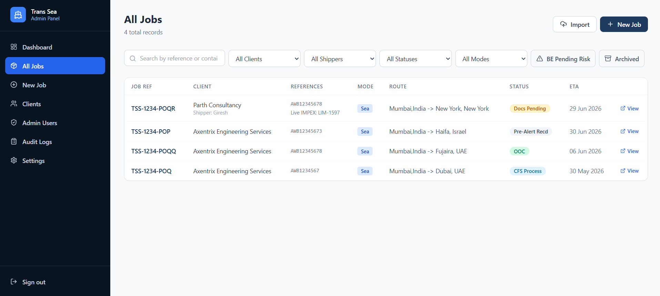Viewport: 660px width, 296px height.
Task: Click reference AWB12345673
Action: coord(306,131)
